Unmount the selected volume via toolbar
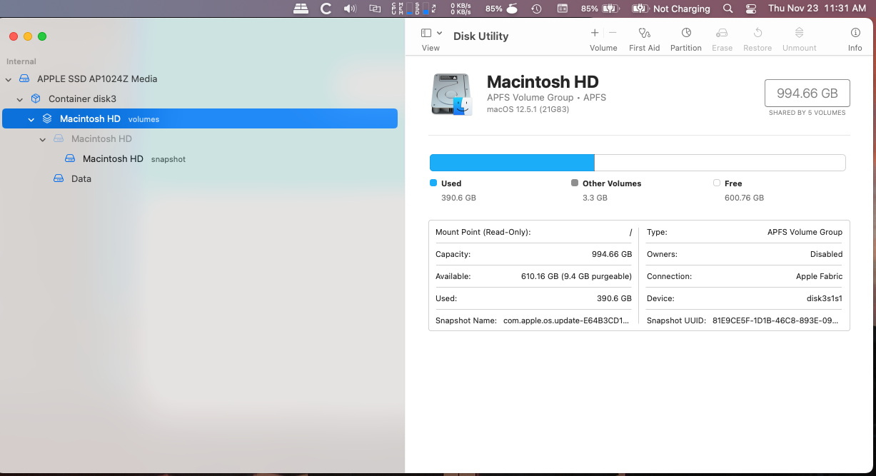 799,33
